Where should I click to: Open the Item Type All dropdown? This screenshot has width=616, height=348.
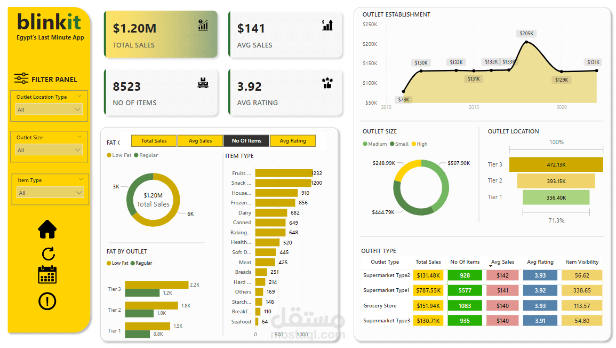coord(50,193)
